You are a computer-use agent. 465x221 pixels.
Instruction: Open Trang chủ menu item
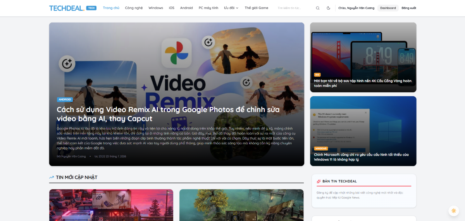pyautogui.click(x=111, y=8)
